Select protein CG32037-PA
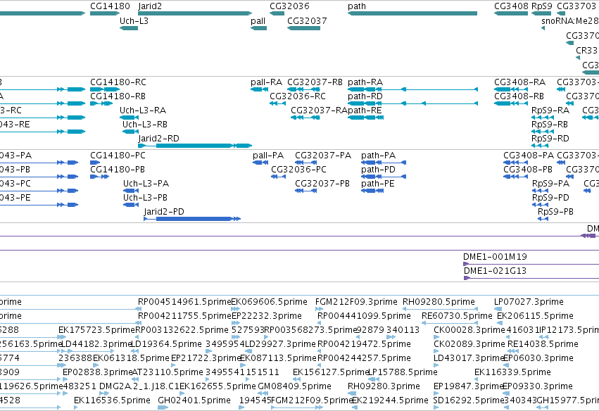The width and height of the screenshot is (599, 411). (x=323, y=156)
